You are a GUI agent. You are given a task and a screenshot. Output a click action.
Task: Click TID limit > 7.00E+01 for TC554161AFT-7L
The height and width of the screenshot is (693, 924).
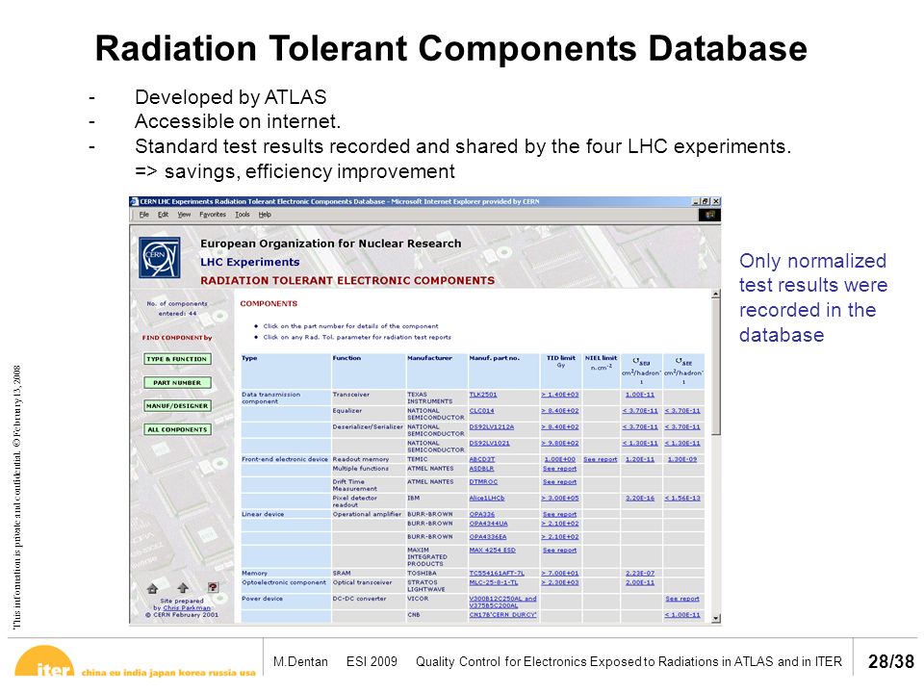pos(560,573)
